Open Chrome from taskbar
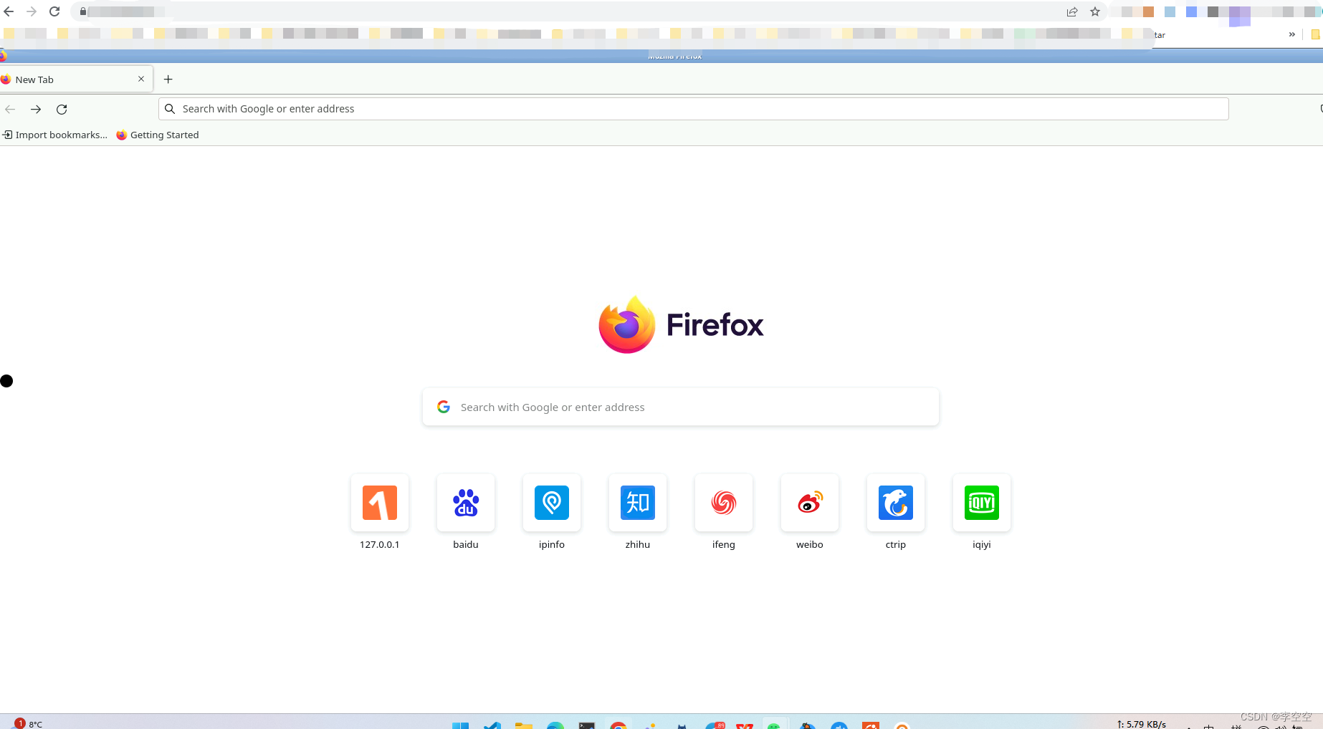The width and height of the screenshot is (1323, 729). click(618, 725)
